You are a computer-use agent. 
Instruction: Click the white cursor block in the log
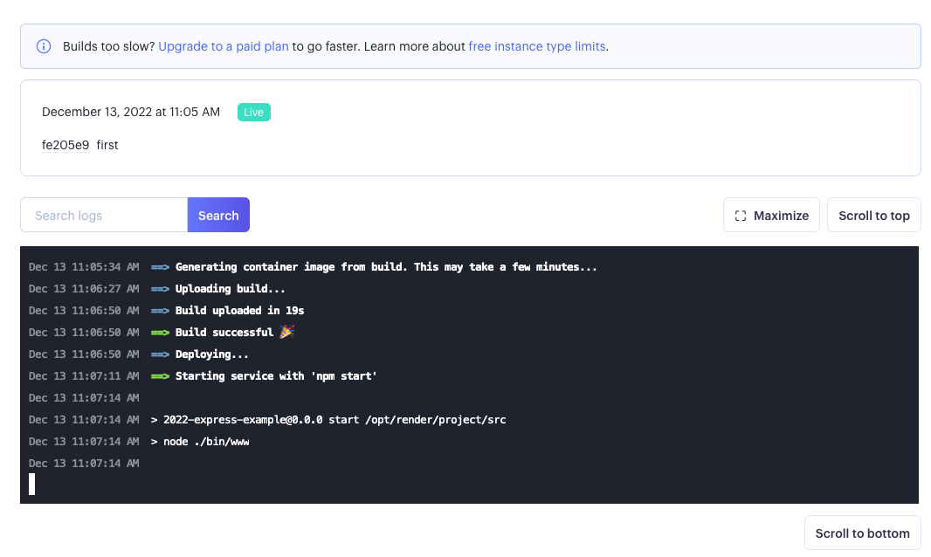32,485
